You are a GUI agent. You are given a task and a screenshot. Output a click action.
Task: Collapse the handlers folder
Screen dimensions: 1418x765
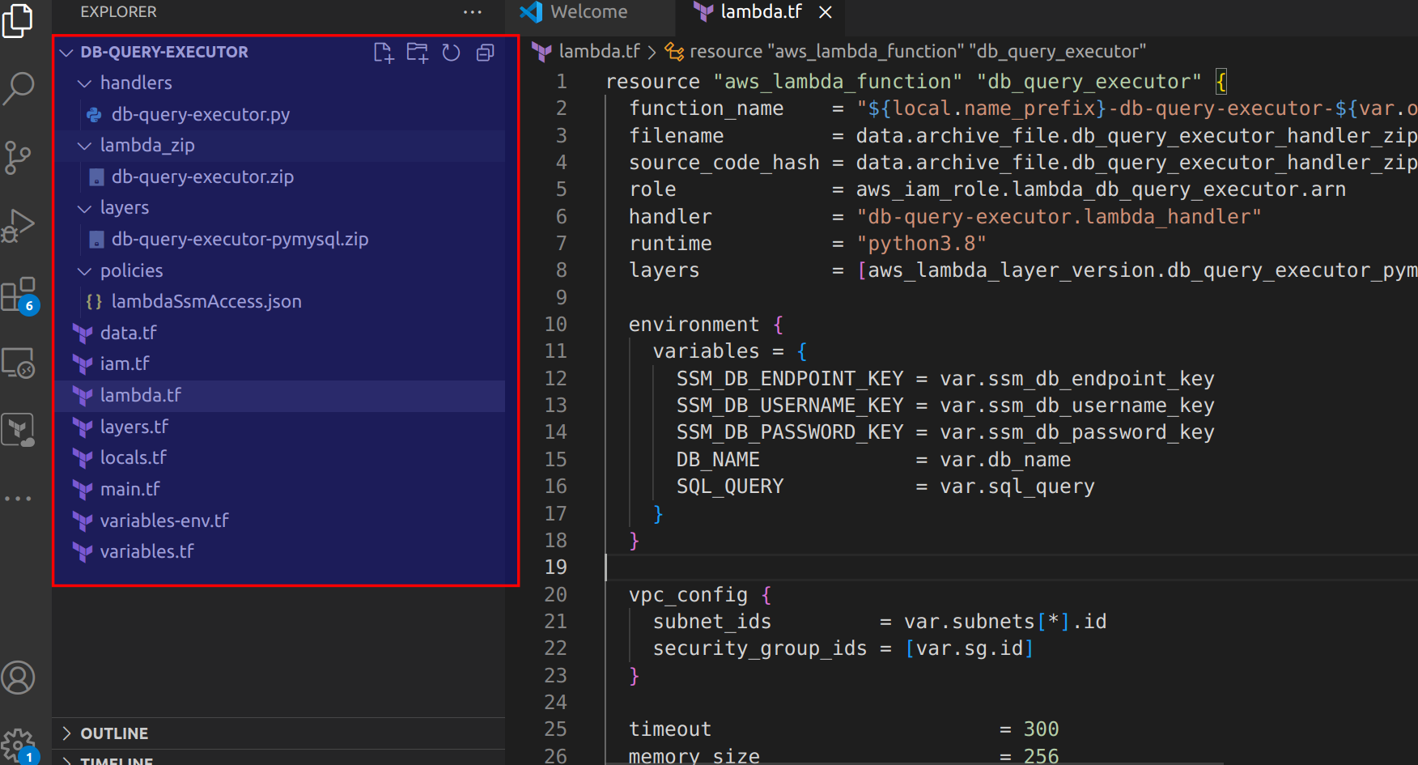pos(84,83)
